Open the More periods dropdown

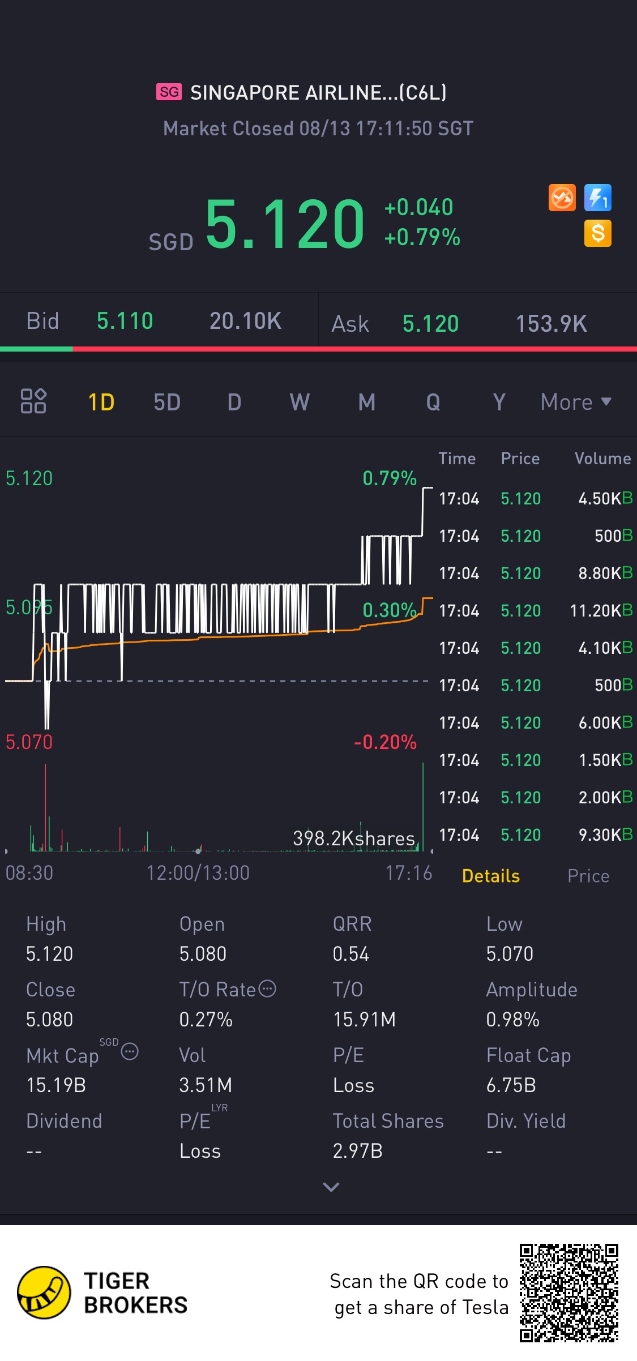(576, 403)
